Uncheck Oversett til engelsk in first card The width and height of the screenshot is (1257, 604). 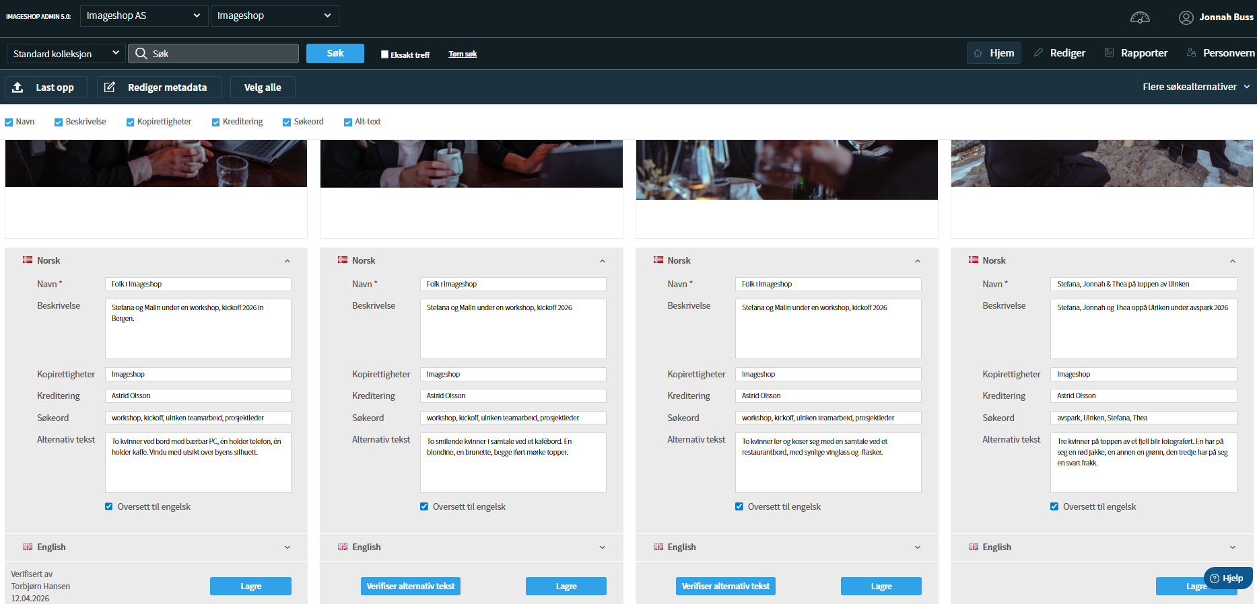point(109,506)
